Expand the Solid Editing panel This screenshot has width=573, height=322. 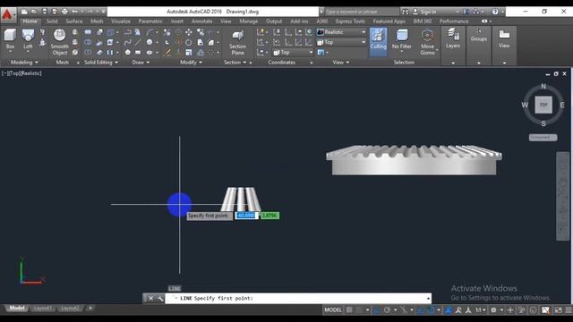[x=101, y=63]
